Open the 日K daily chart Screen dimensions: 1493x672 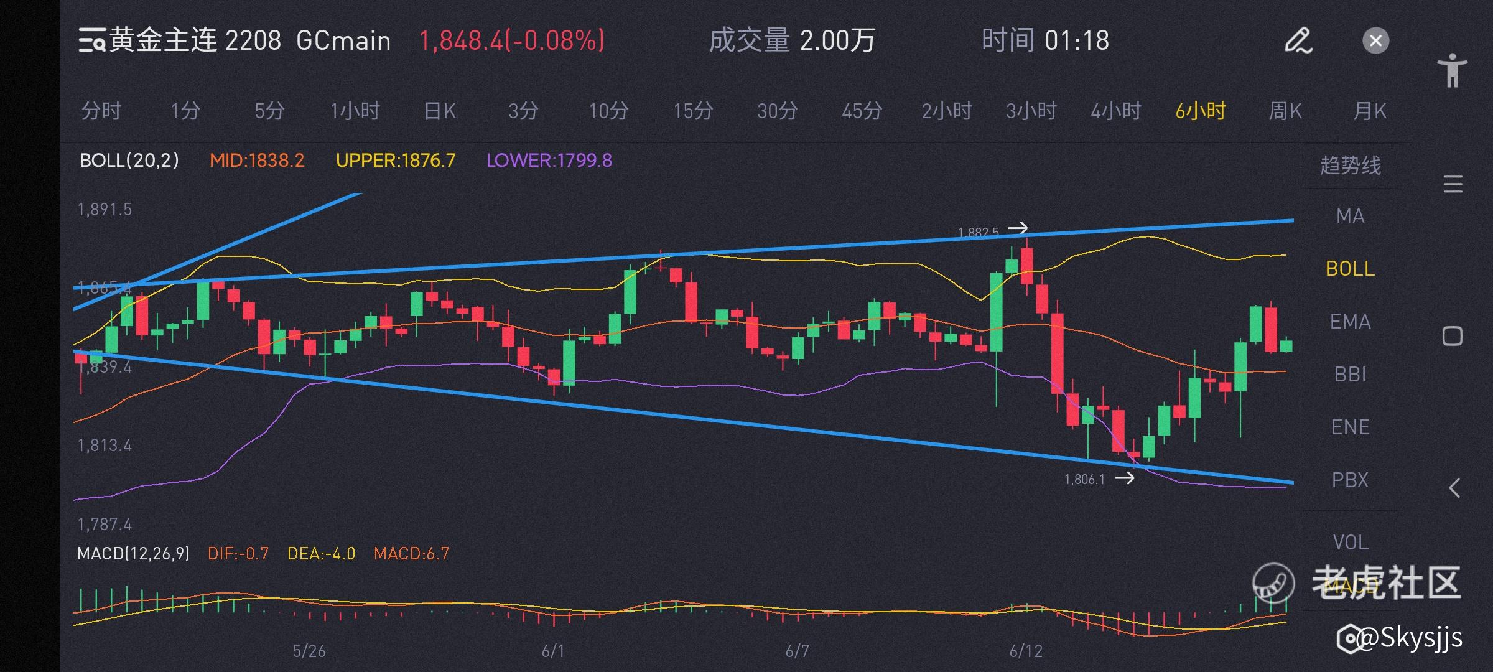tap(440, 111)
